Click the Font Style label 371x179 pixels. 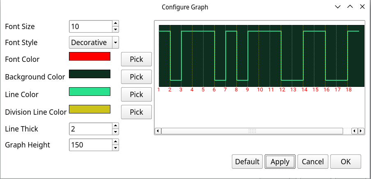pyautogui.click(x=21, y=43)
